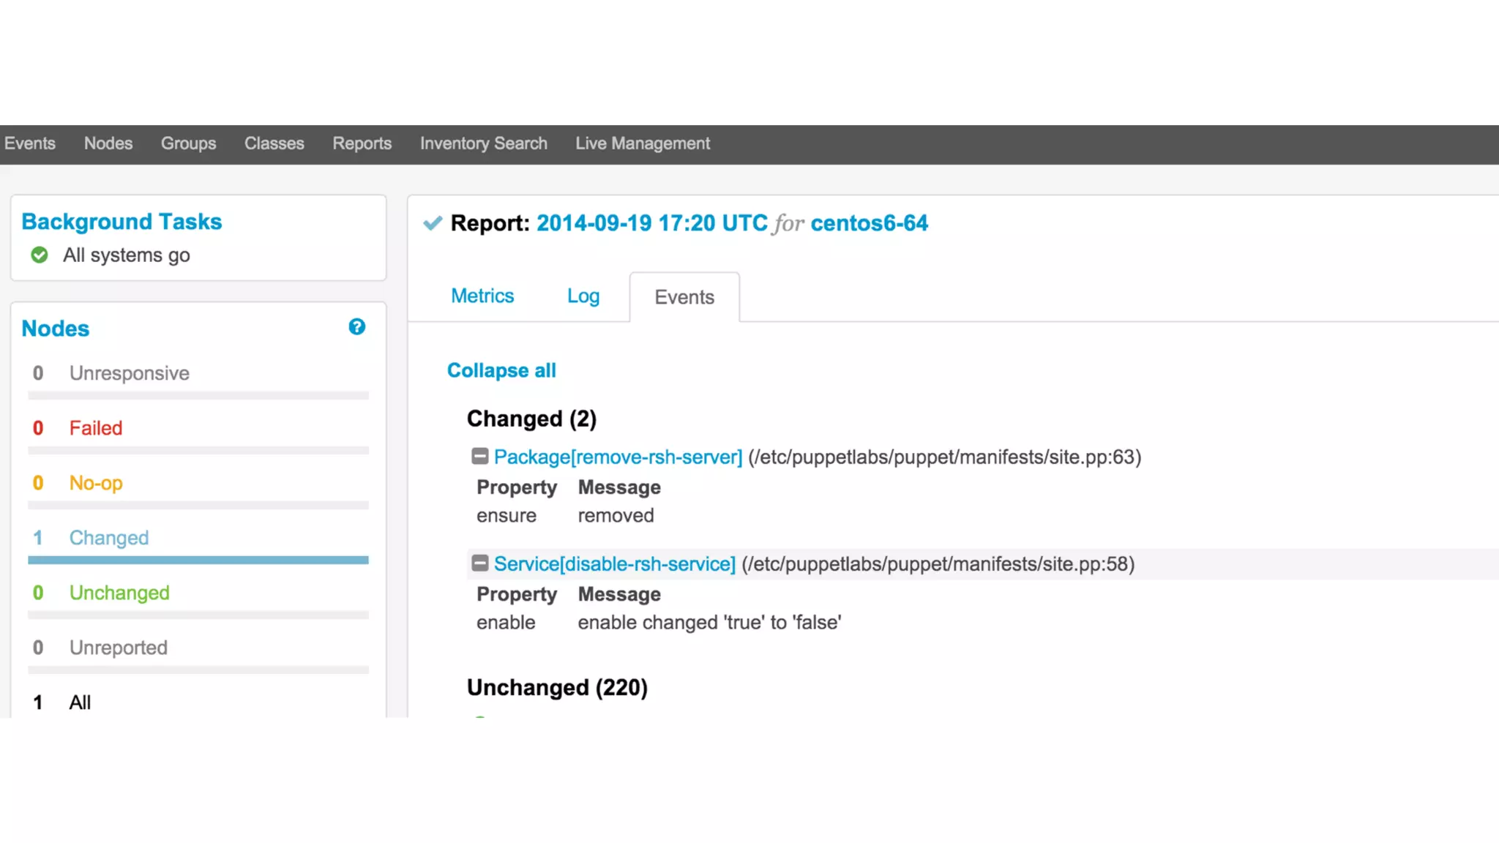Collapse the Service disable-rsh-service event
This screenshot has width=1499, height=843.
tap(479, 563)
